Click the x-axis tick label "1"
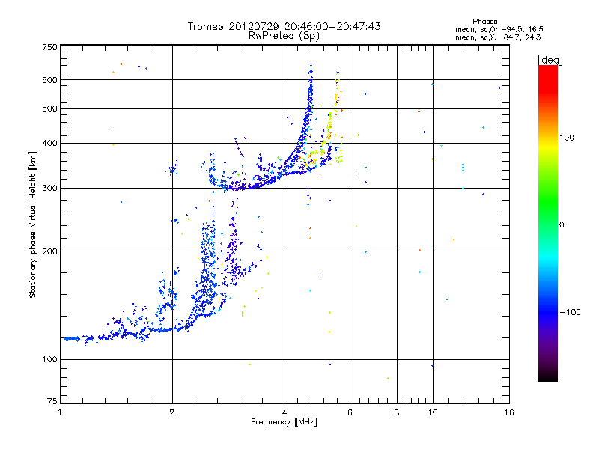Screen dimensions: 599x449 click(60, 412)
